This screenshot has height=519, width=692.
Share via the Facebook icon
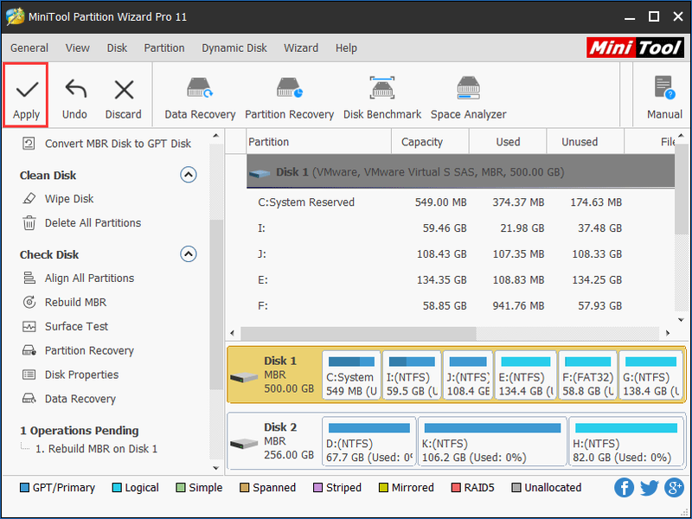click(x=624, y=488)
